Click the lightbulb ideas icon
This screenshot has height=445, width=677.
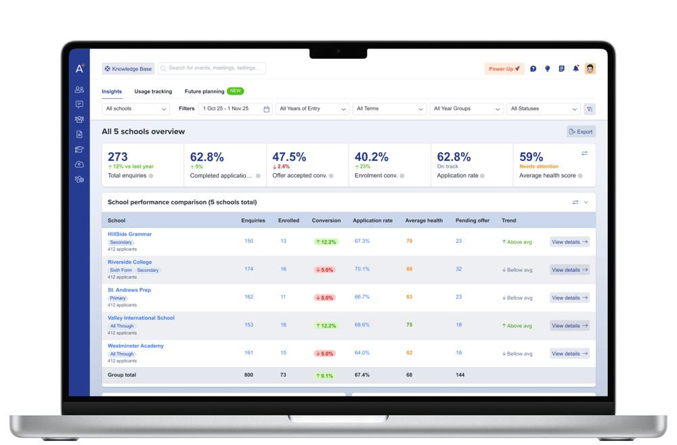[548, 69]
